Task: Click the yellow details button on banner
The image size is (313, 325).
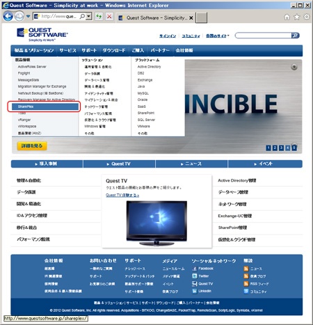Action: (32, 145)
